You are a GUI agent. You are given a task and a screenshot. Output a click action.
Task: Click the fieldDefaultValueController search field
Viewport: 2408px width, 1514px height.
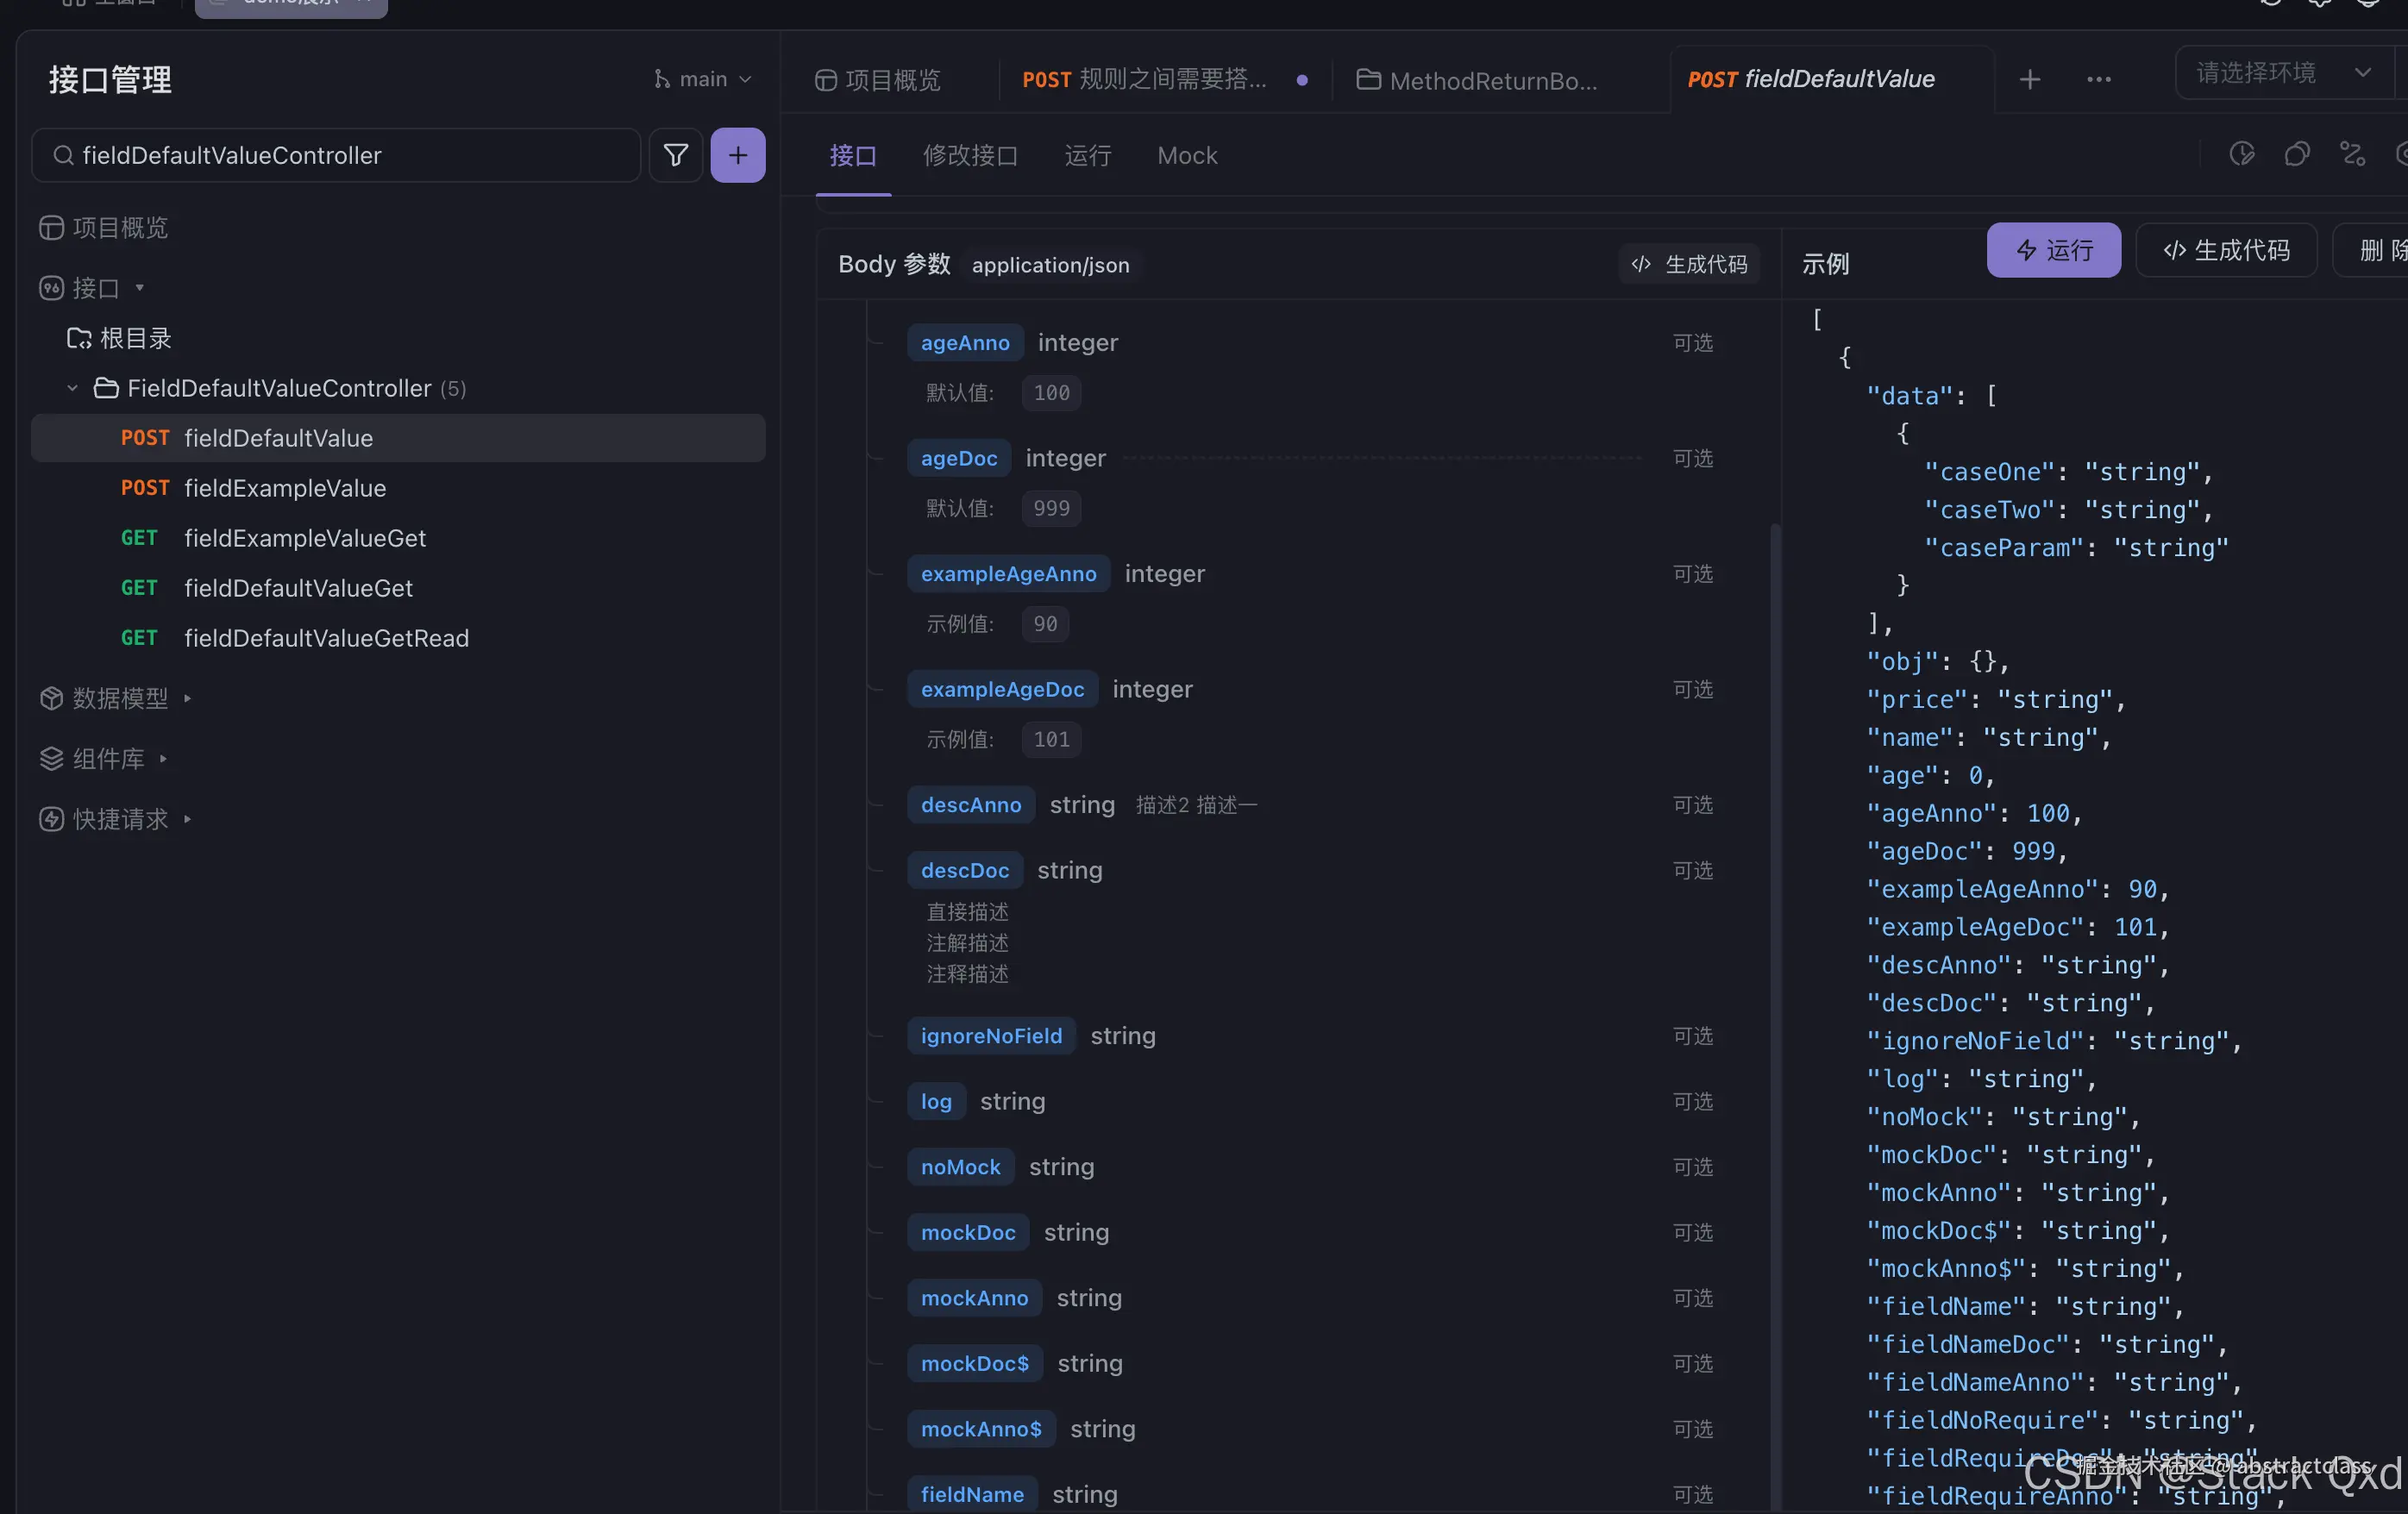click(x=340, y=155)
